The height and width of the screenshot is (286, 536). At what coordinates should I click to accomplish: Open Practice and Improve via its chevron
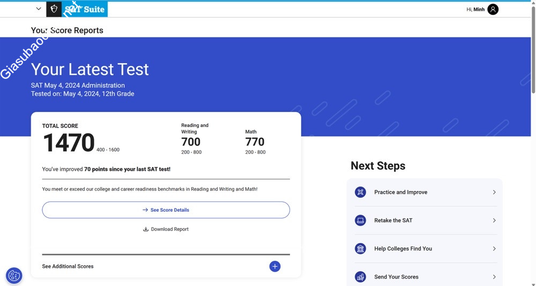click(494, 192)
